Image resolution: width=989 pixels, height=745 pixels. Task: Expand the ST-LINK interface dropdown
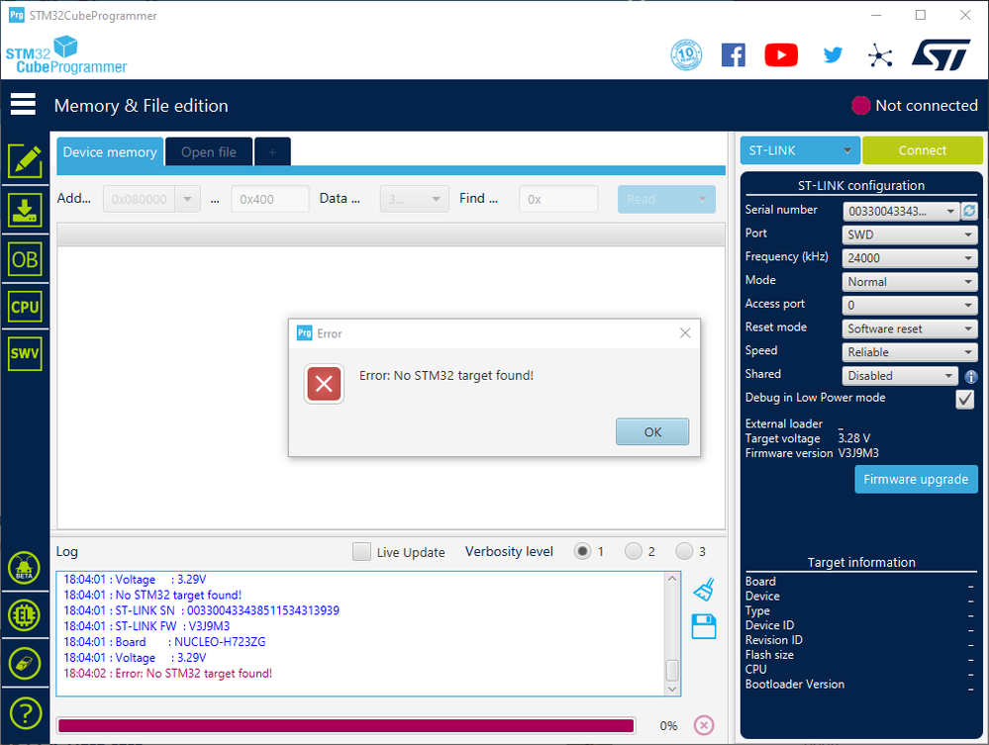point(800,150)
